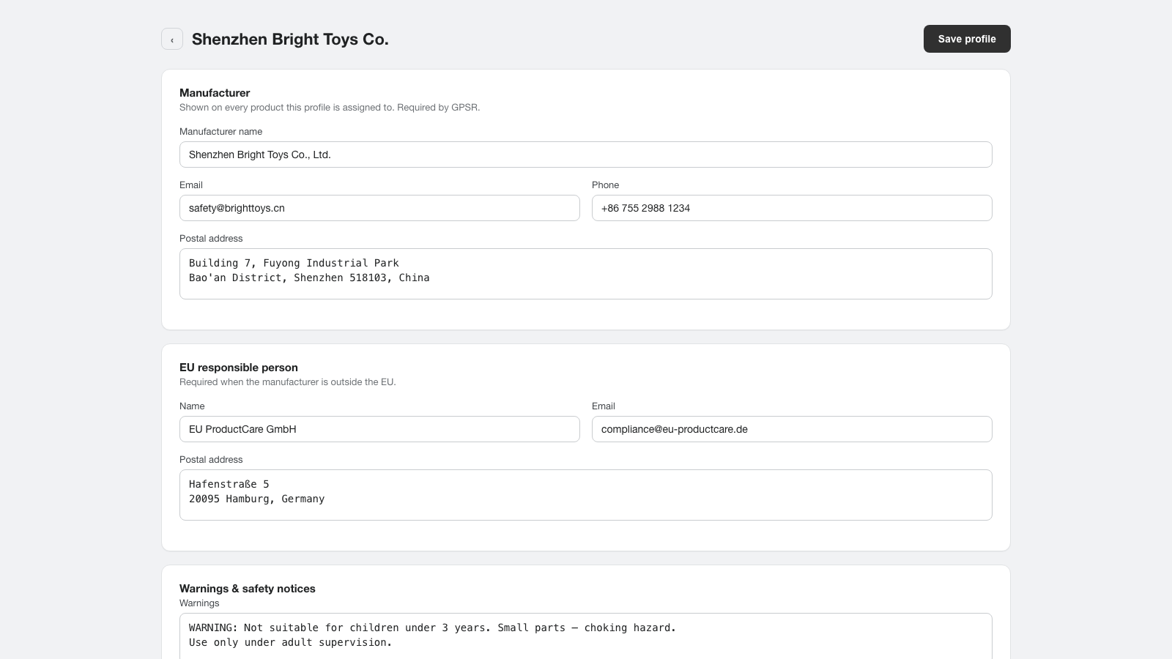This screenshot has width=1172, height=659.
Task: Select the EU responsible person Name field
Action: point(379,429)
